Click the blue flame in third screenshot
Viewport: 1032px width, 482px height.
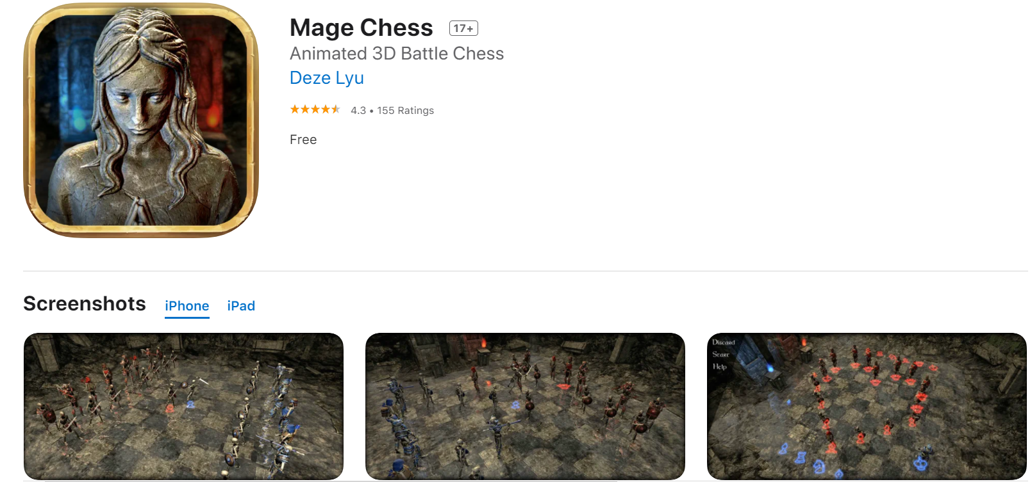[x=770, y=367]
